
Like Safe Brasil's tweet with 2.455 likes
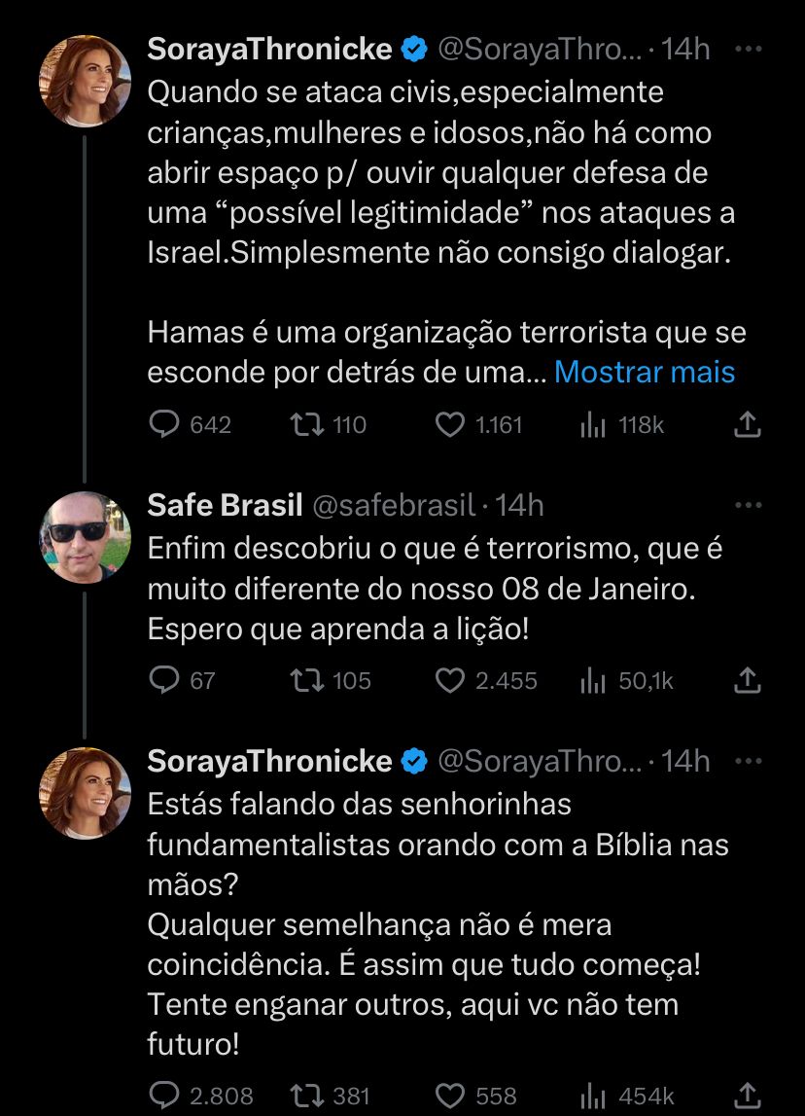pyautogui.click(x=449, y=680)
